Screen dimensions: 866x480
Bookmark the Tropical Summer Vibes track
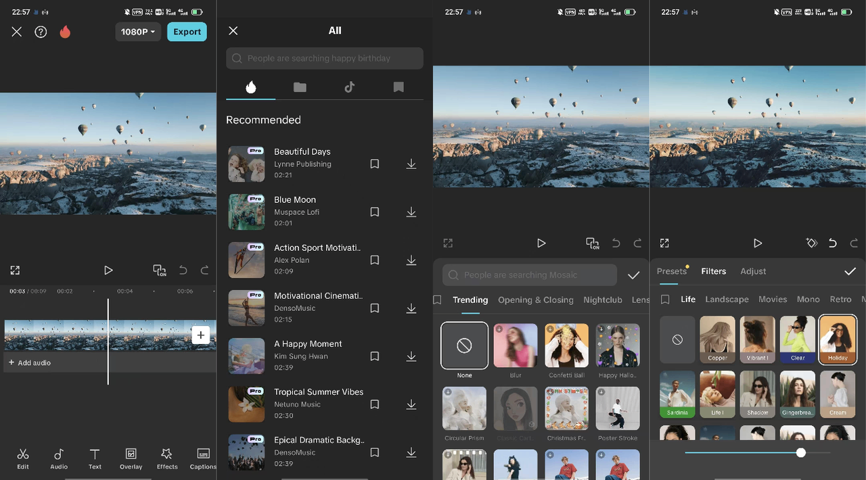pyautogui.click(x=375, y=404)
